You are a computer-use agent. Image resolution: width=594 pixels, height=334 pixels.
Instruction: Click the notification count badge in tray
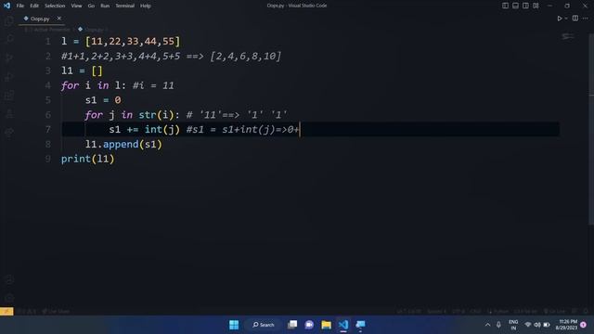tap(584, 325)
